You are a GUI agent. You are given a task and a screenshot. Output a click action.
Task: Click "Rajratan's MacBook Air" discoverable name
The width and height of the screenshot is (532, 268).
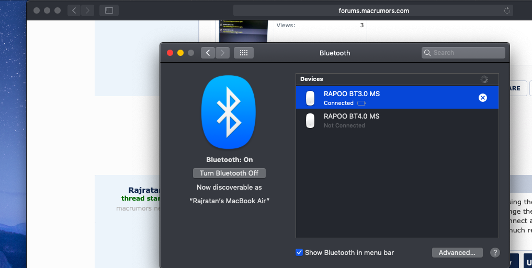229,201
